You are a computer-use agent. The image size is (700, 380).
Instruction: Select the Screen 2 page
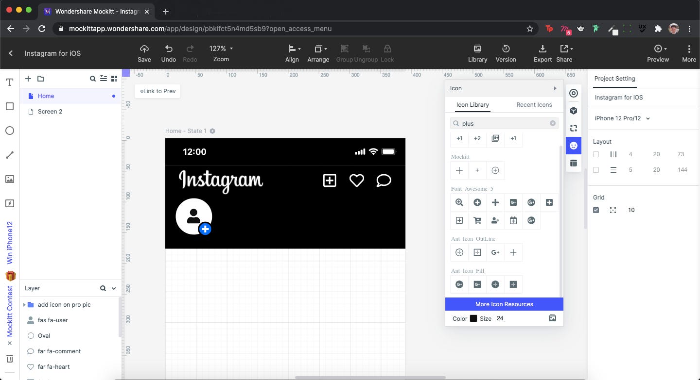click(70, 112)
